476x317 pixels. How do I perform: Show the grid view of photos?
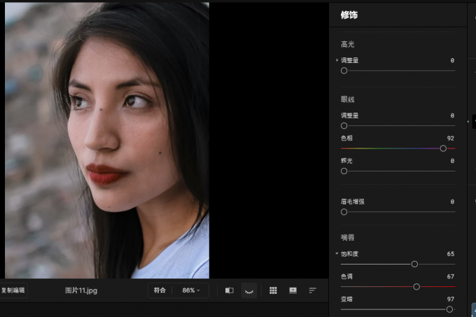pos(273,290)
